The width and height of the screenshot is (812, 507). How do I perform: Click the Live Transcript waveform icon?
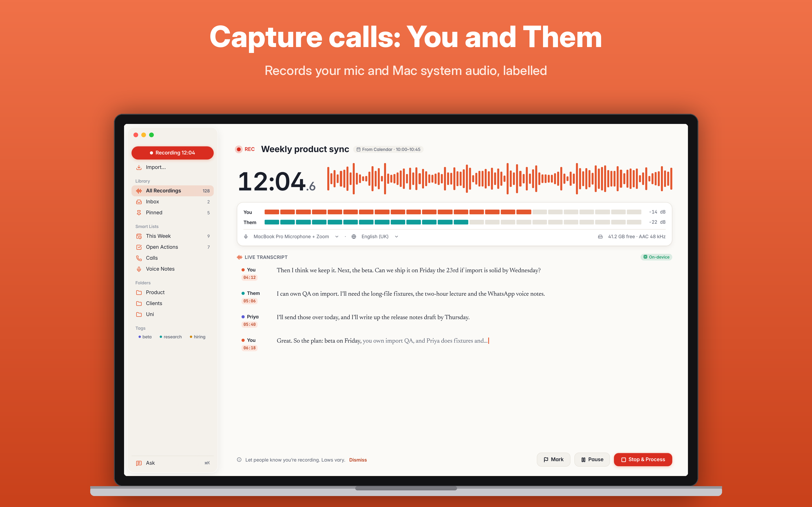[240, 257]
